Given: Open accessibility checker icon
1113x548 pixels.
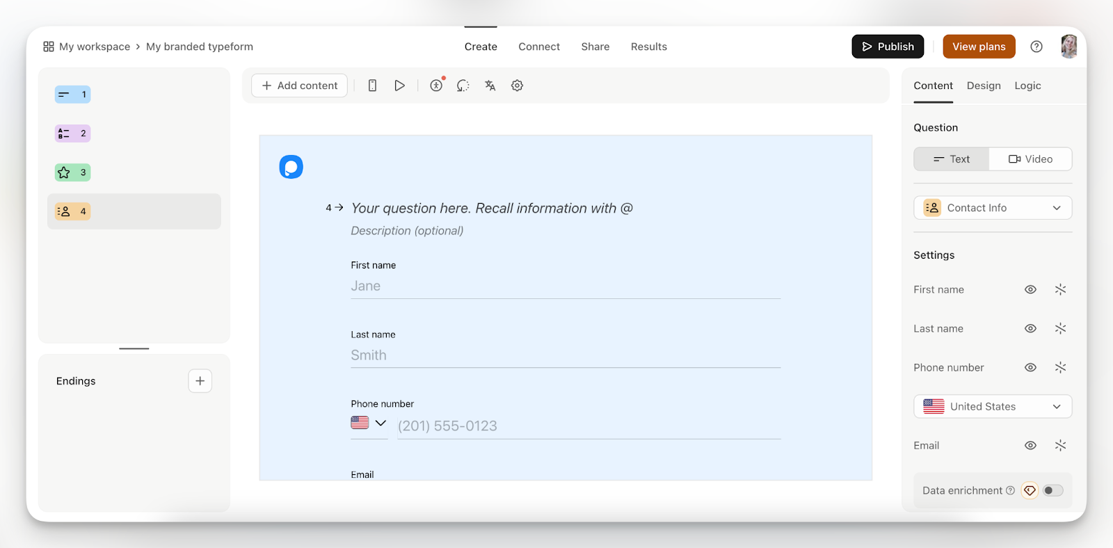Looking at the screenshot, I should click(x=436, y=86).
